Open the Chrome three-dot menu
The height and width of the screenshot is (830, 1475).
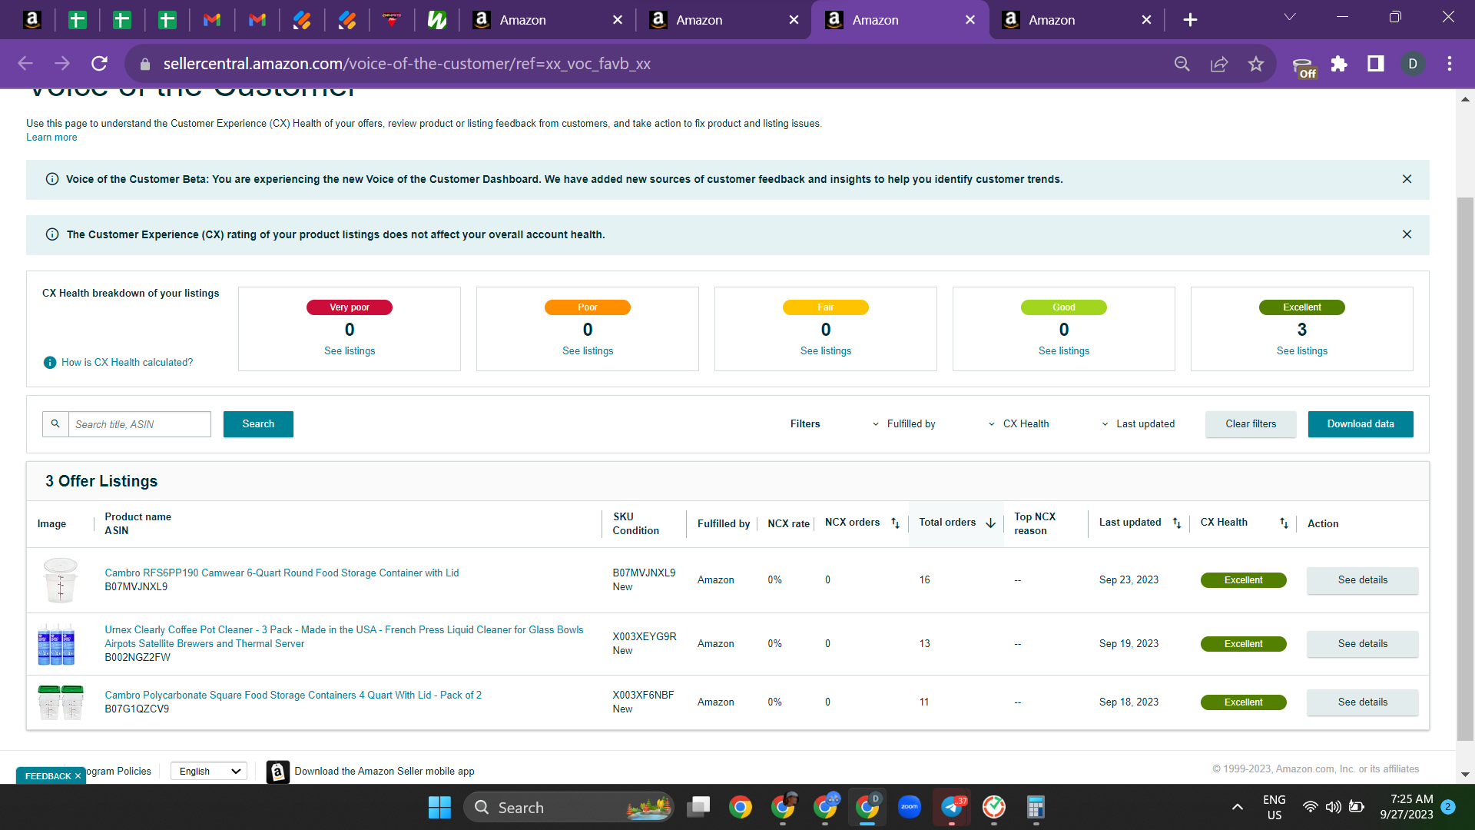coord(1450,64)
